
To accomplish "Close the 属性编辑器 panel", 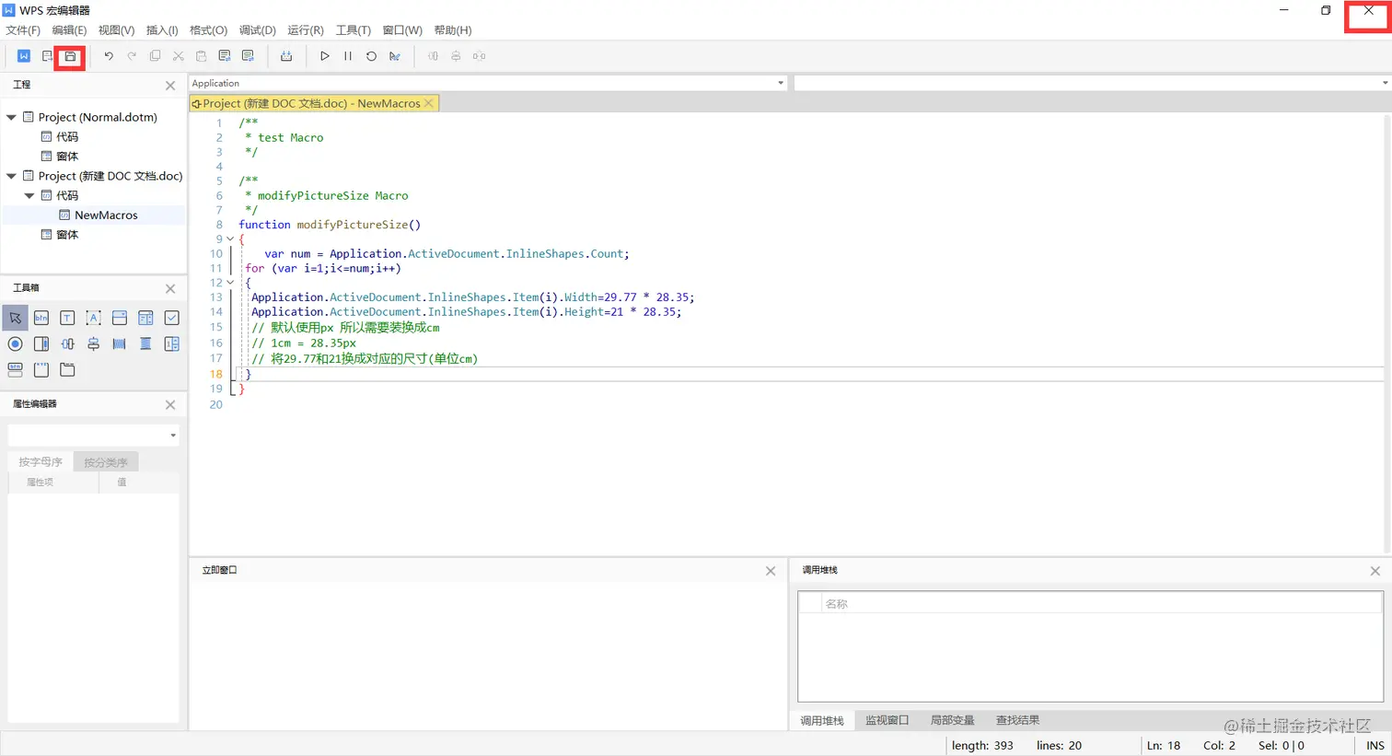I will coord(170,404).
